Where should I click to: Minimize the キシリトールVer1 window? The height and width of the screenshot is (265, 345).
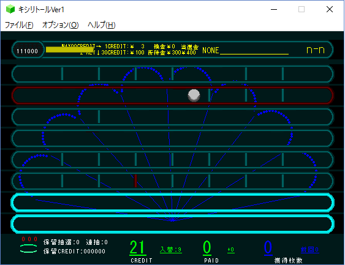pyautogui.click(x=274, y=9)
